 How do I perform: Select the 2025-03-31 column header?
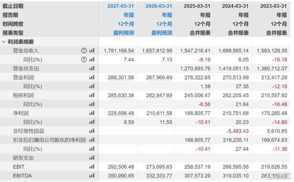197,6
